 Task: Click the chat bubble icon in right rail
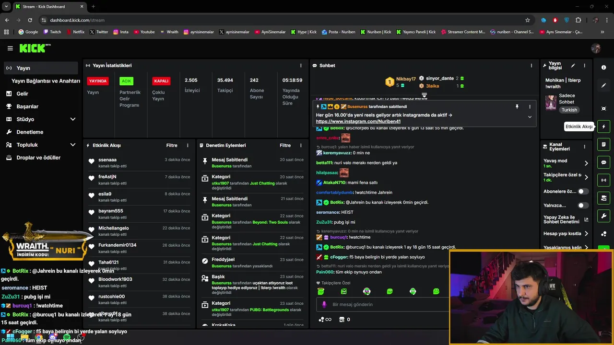[x=603, y=162]
